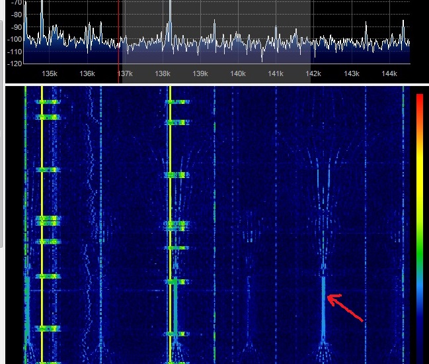Screen dimensions: 429x364
Task: Click the grey filter bandwidth overlay in spectrum
Action: (216, 41)
